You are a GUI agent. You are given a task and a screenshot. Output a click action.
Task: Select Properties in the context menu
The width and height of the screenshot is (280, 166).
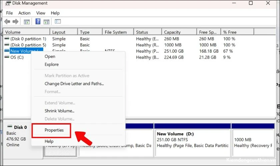[54, 130]
